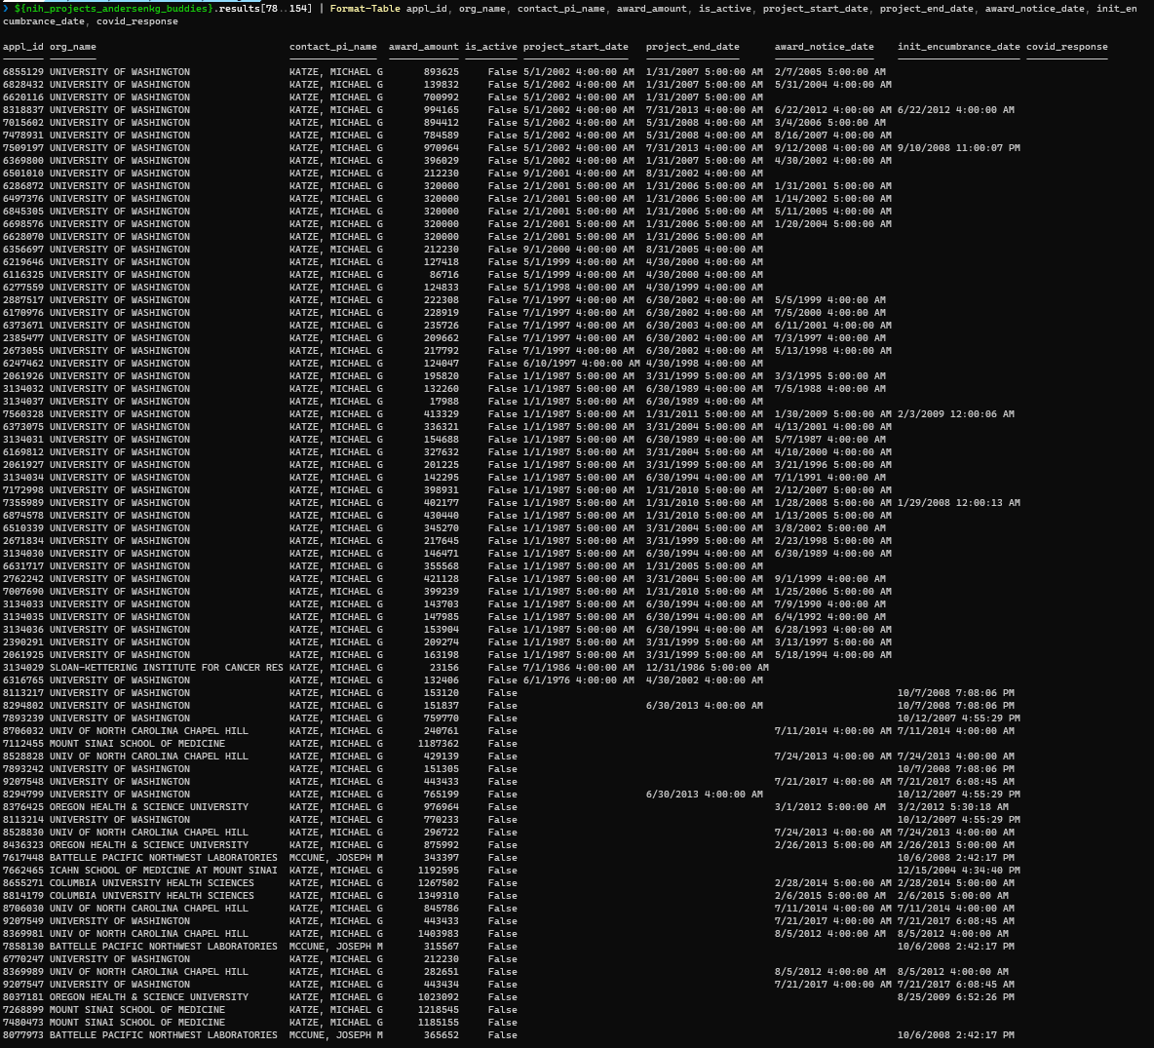Click appl_id 7560328
The height and width of the screenshot is (1048, 1154).
point(22,414)
